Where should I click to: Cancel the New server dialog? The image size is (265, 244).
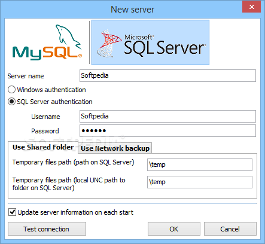coord(230,229)
